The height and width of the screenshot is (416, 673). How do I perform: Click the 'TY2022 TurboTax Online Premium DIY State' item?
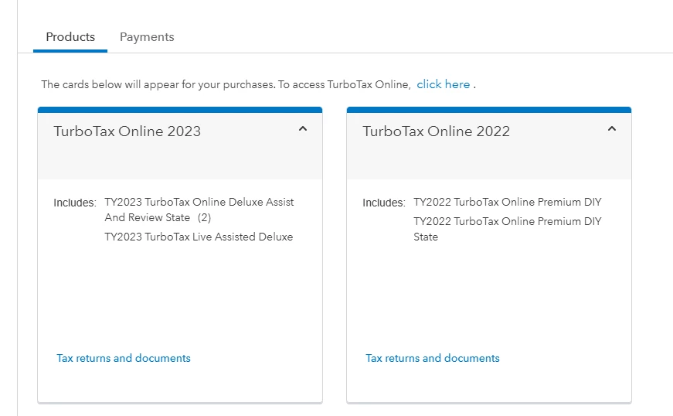tap(508, 229)
